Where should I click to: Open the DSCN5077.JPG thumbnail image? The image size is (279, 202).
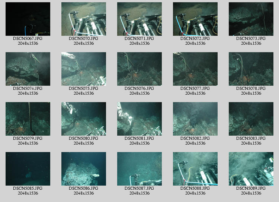point(195,69)
